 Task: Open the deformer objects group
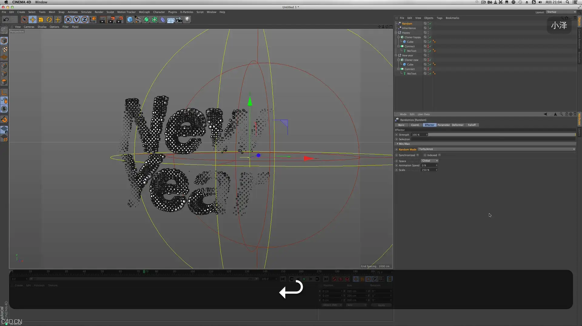[163, 20]
